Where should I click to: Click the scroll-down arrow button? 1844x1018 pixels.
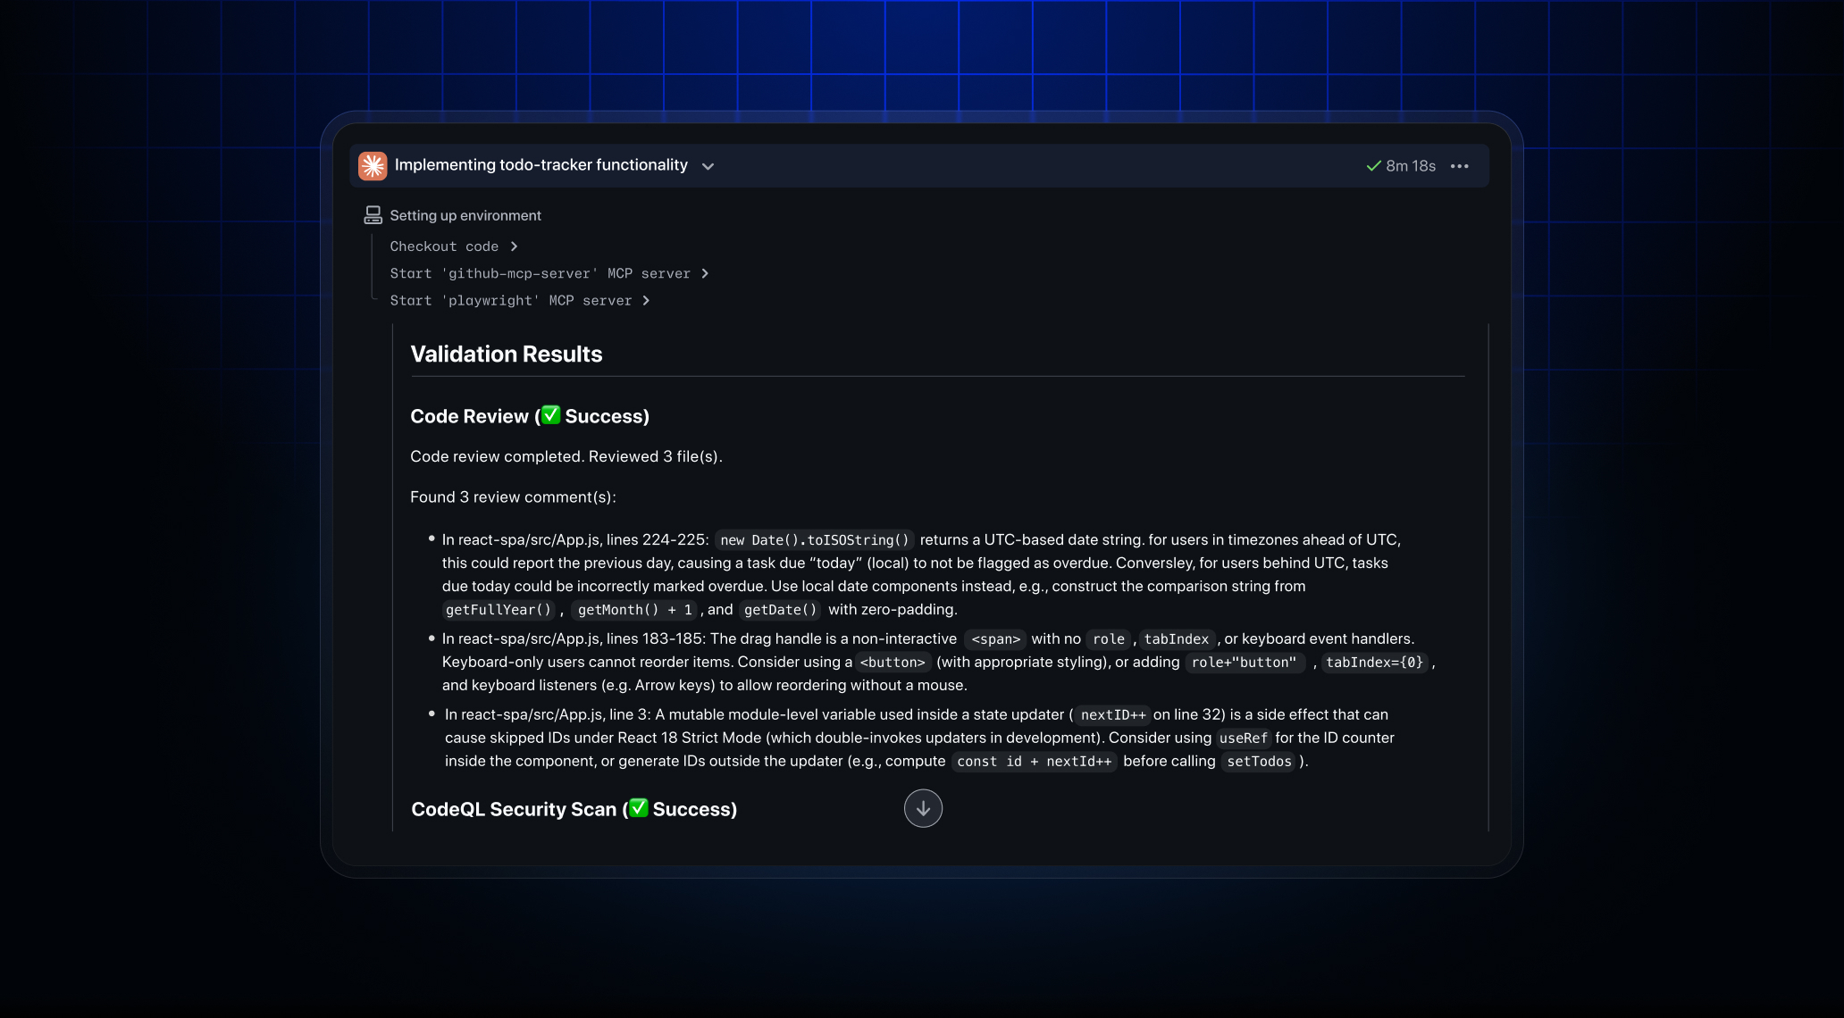[x=923, y=808]
